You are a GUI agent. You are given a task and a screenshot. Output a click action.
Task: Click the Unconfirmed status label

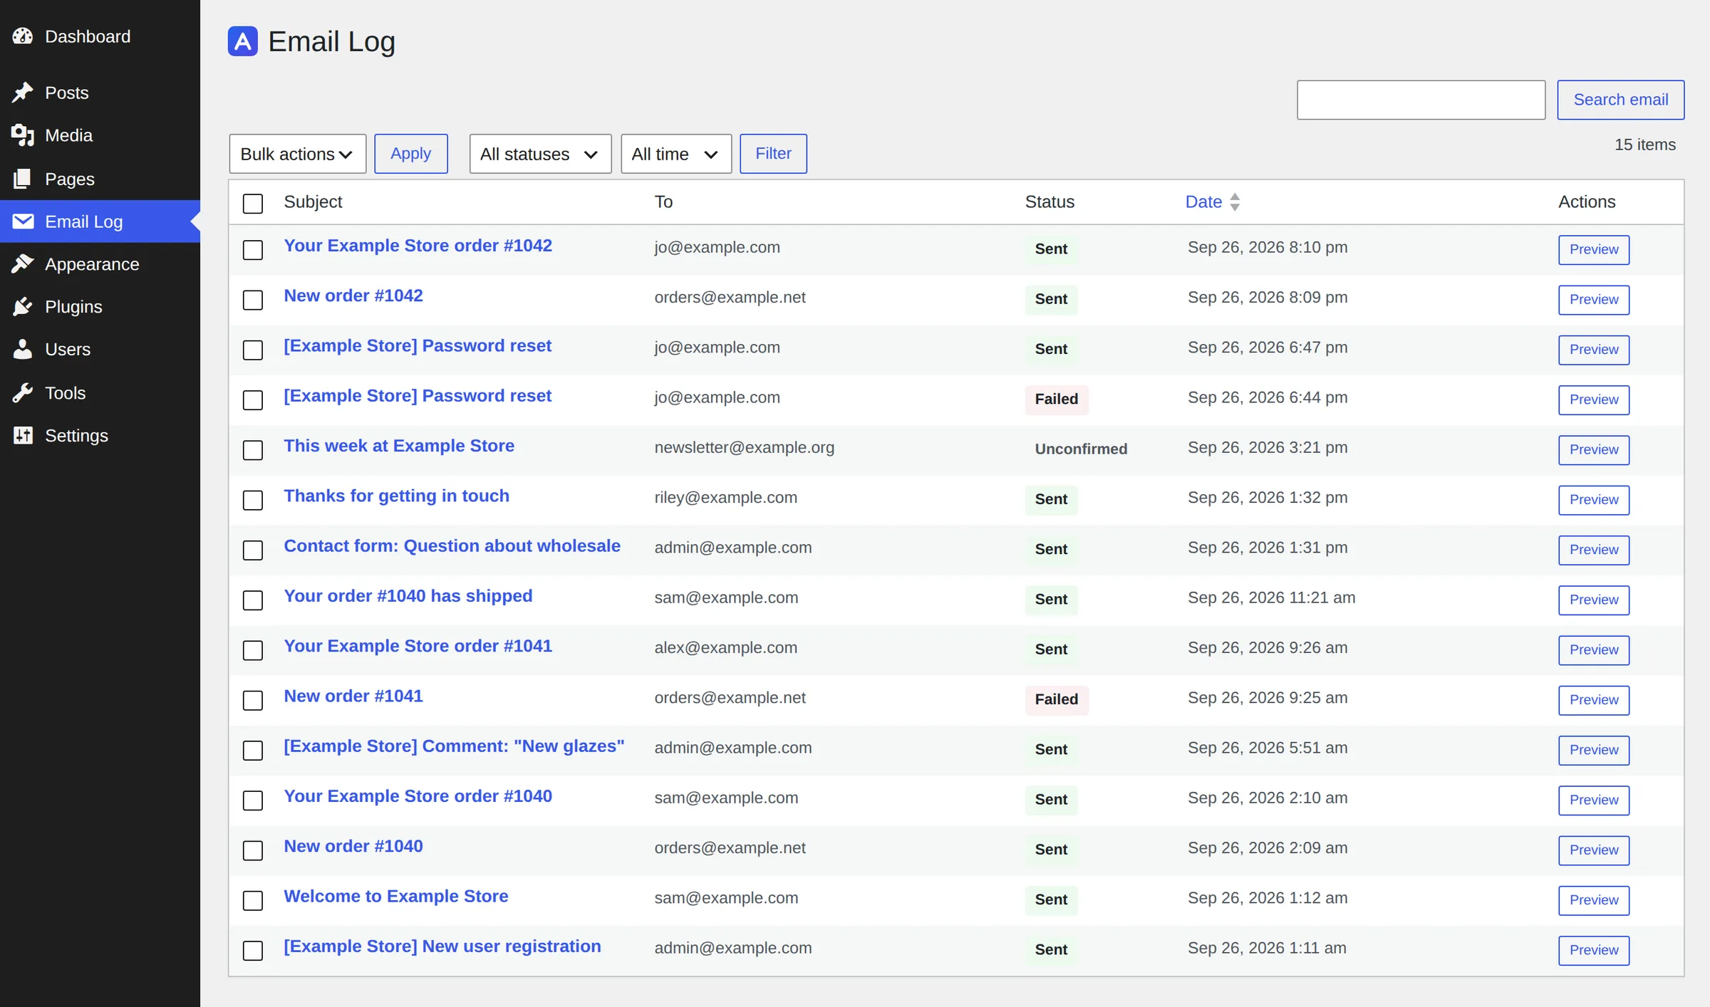click(x=1081, y=449)
